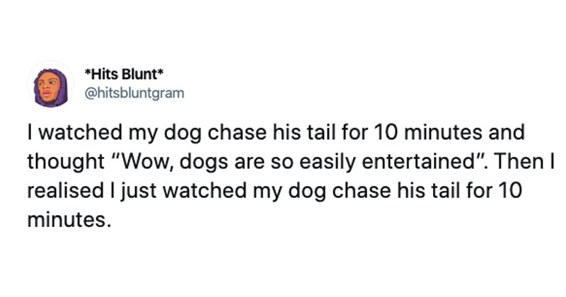
Task: Click "watched" on the third tweet line
Action: pos(204,190)
